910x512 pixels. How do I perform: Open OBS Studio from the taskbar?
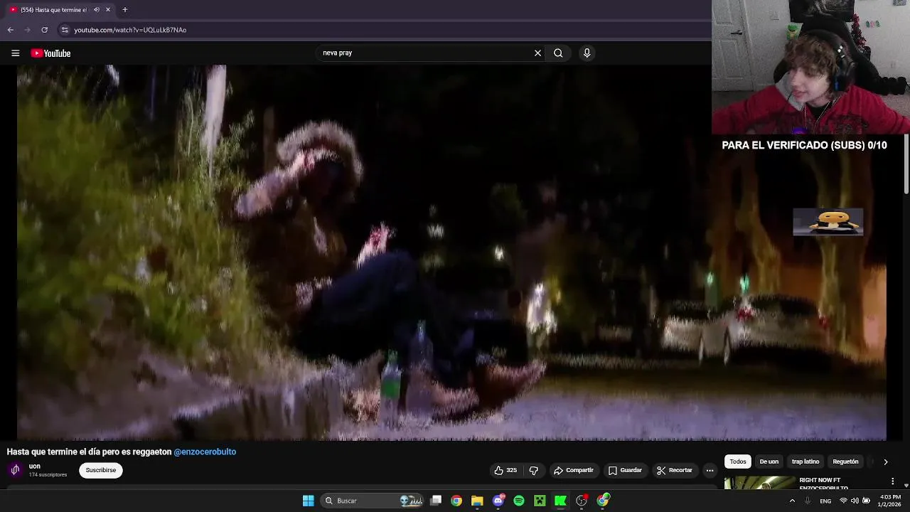[x=582, y=501]
